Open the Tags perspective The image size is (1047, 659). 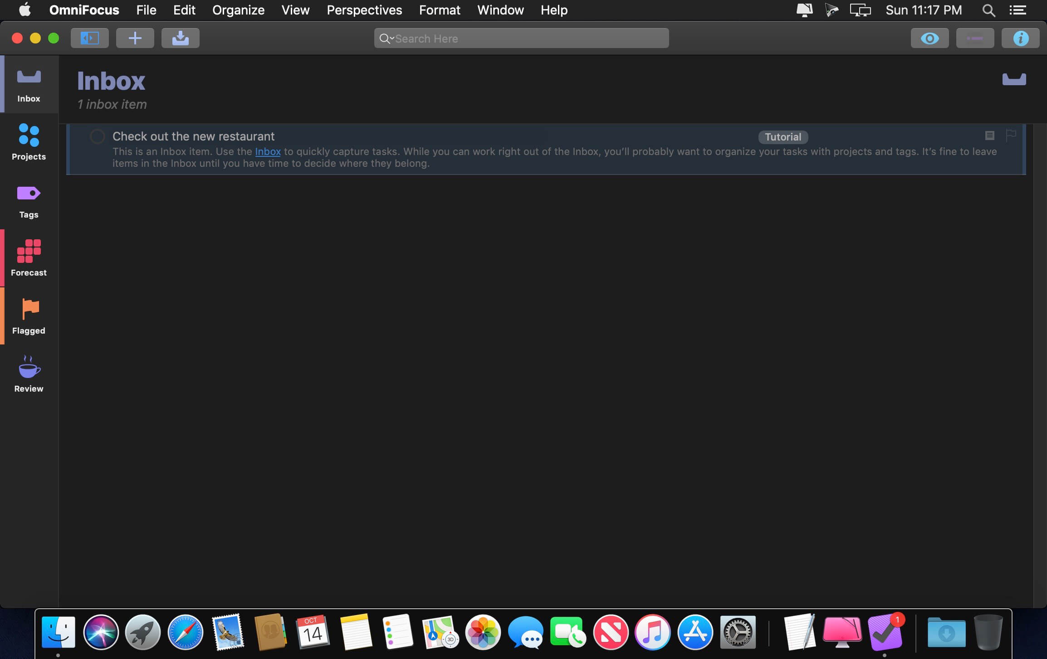point(29,200)
